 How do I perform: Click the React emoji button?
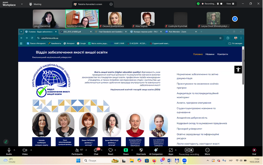click(x=110, y=150)
